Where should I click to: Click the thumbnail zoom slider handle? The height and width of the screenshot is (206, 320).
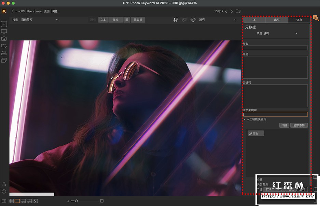pyautogui.click(x=76, y=201)
